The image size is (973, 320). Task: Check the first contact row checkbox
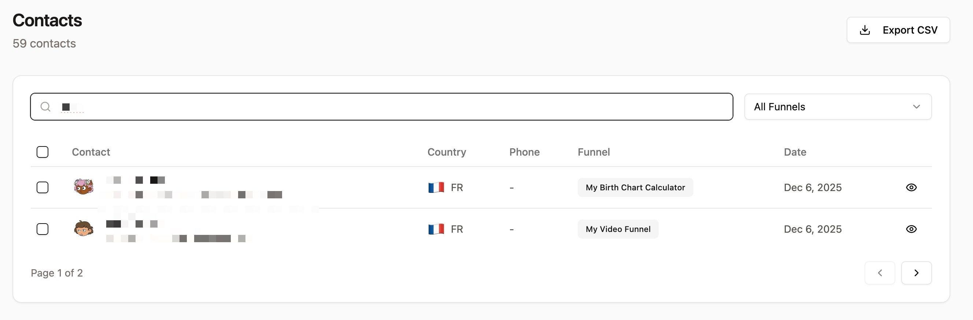point(42,187)
